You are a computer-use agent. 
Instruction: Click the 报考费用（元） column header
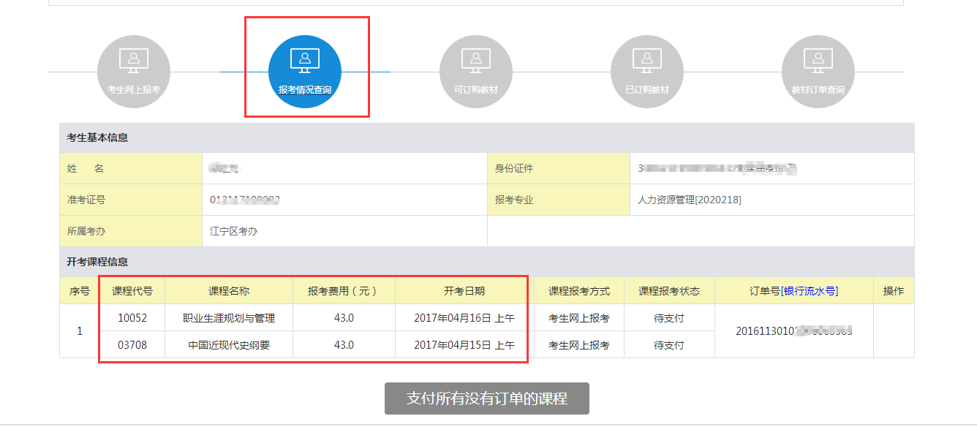pyautogui.click(x=344, y=291)
